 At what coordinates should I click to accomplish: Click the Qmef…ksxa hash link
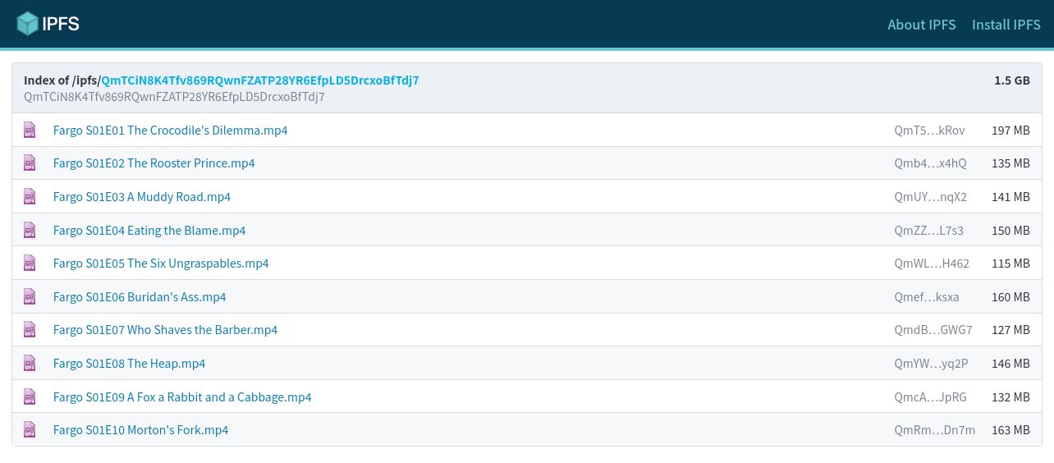pos(927,297)
